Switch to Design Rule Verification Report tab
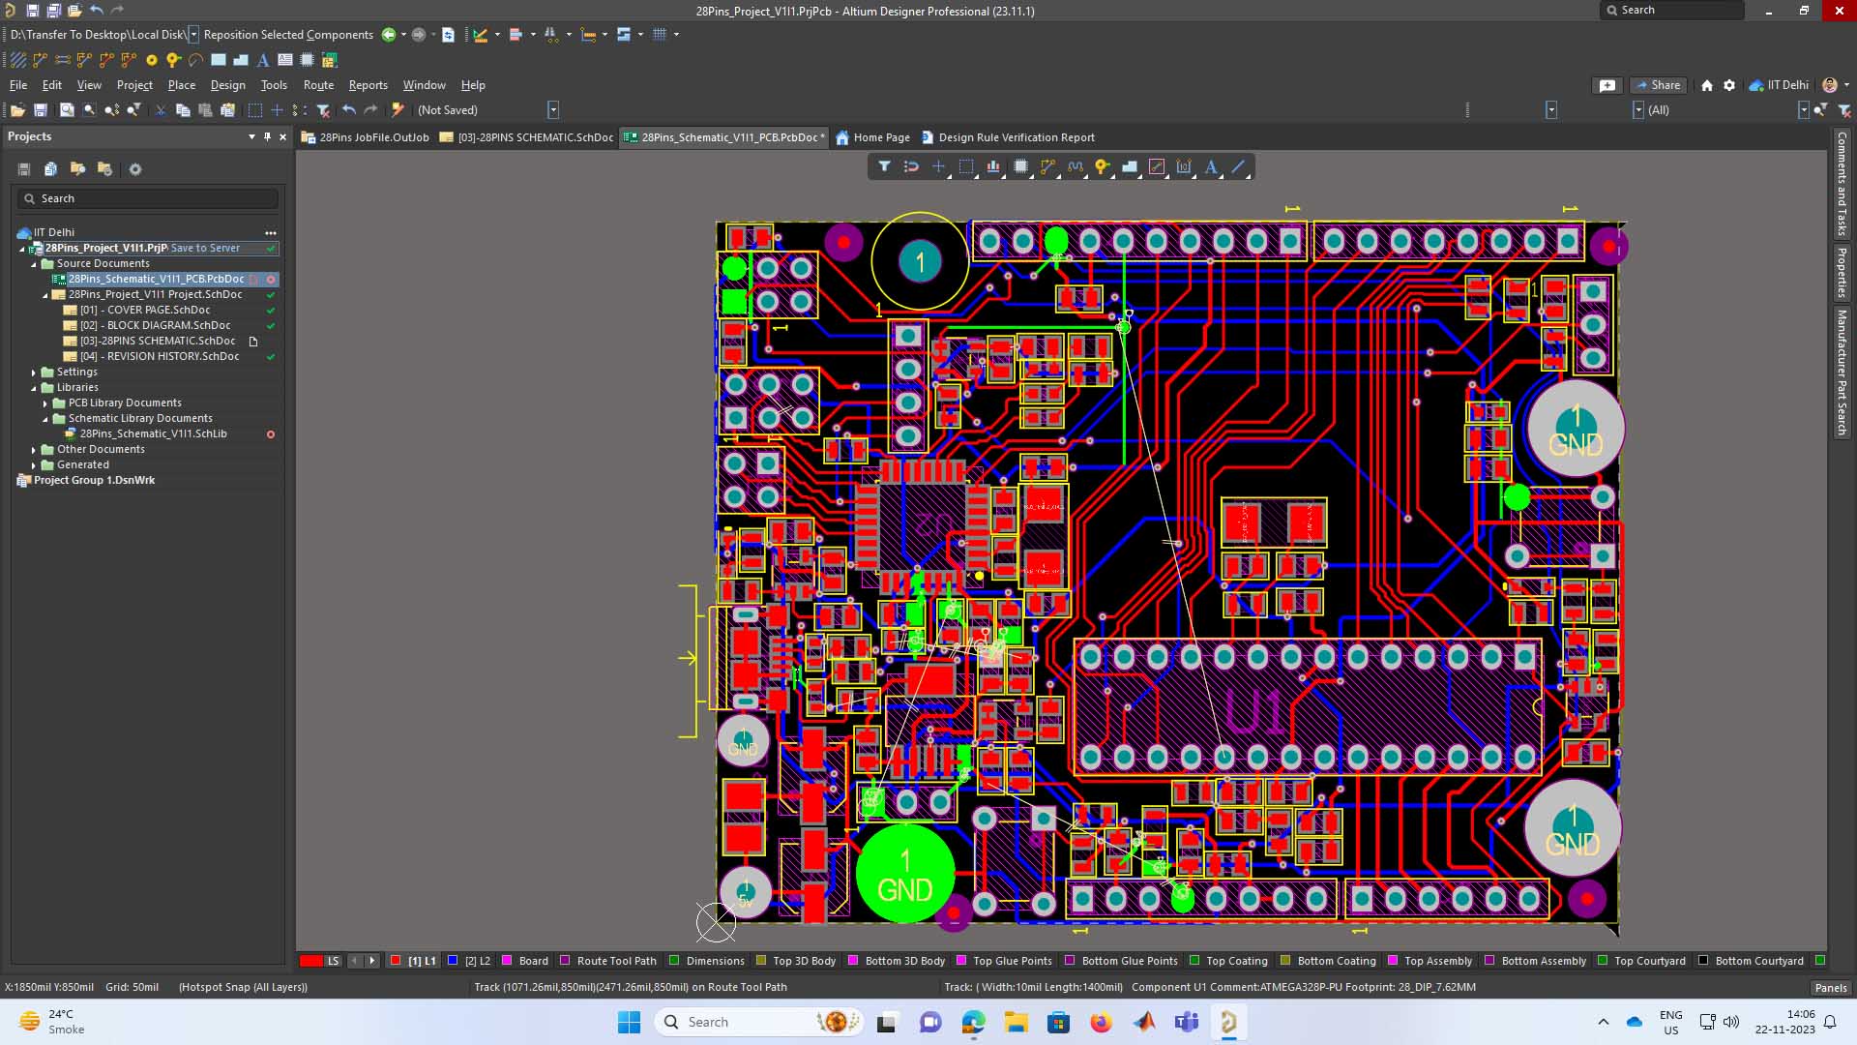 tap(1016, 137)
